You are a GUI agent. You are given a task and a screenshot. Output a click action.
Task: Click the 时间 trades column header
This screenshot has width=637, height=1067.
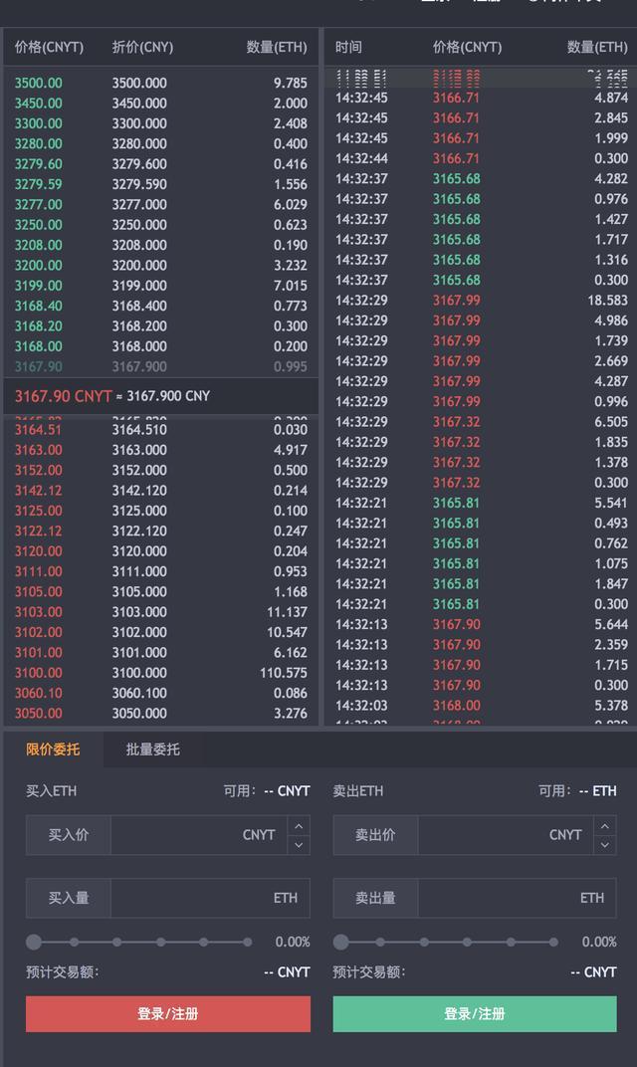click(348, 47)
